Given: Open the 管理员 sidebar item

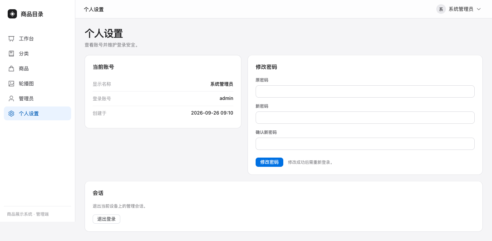Looking at the screenshot, I should click(37, 99).
